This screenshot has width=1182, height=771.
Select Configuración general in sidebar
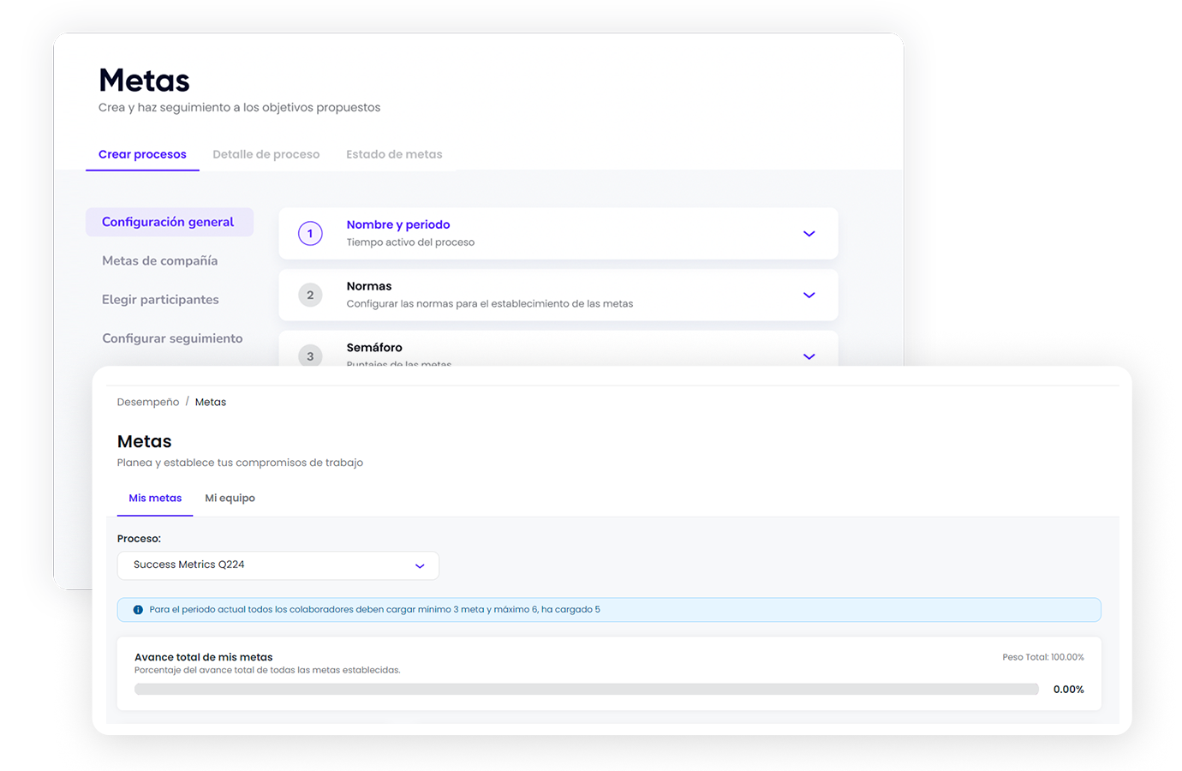pos(168,222)
